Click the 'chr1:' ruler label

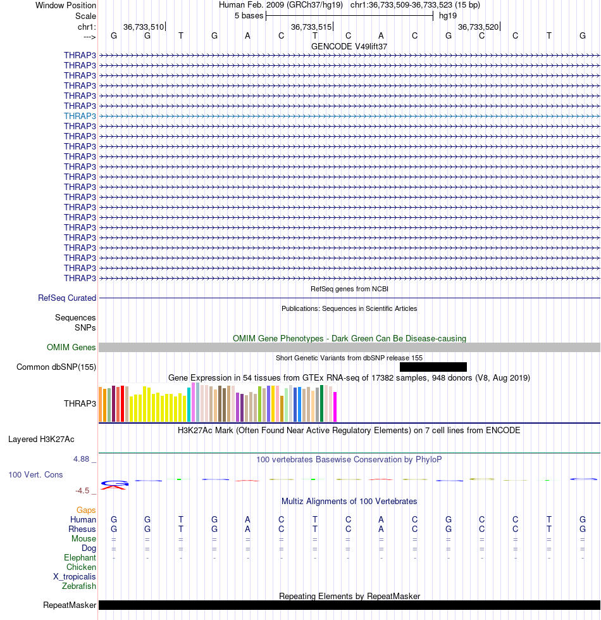[87, 27]
